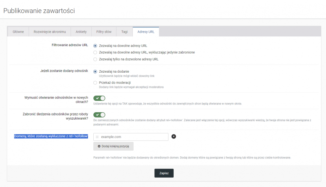Open the Filtry słów tab
This screenshot has height=187, width=326.
(x=104, y=32)
